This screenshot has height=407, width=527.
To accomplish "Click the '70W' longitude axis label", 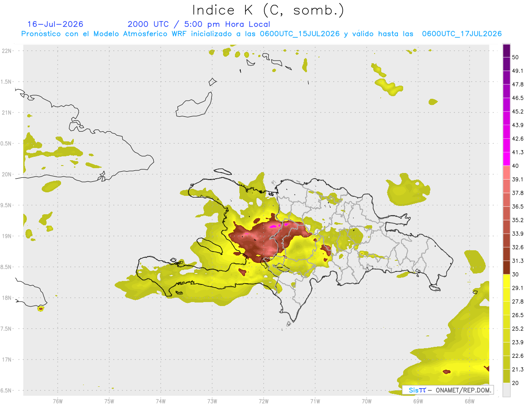I will click(x=367, y=401).
